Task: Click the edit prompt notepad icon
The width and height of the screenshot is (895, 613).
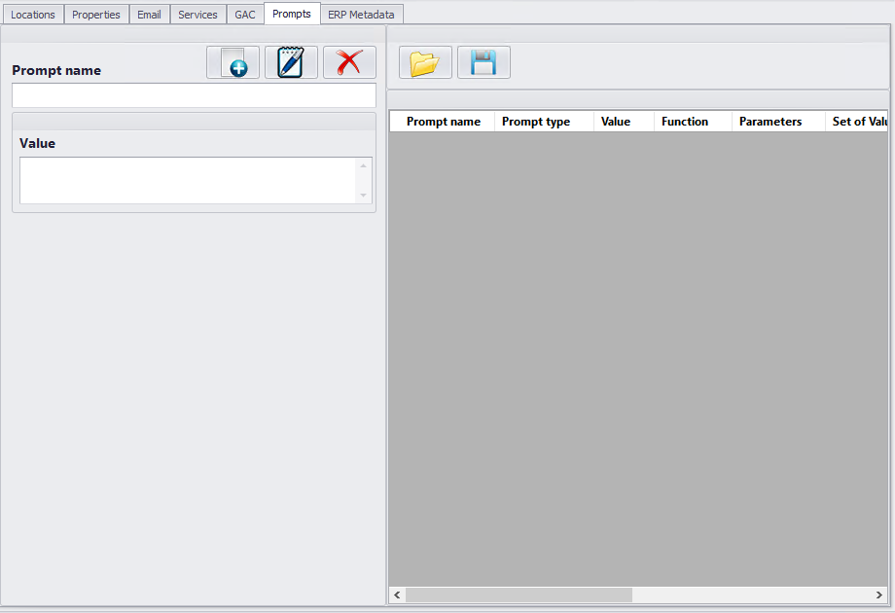Action: pos(291,62)
